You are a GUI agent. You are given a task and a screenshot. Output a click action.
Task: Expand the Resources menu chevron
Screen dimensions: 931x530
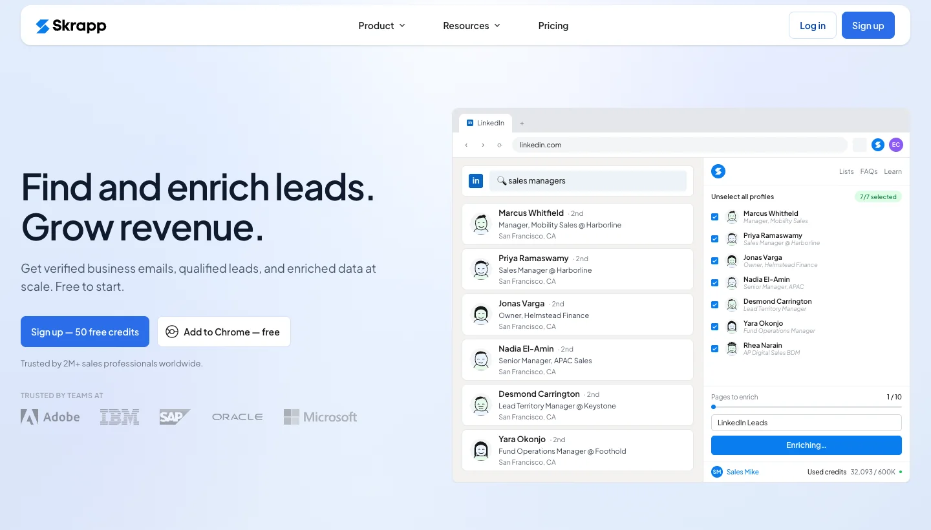click(497, 26)
